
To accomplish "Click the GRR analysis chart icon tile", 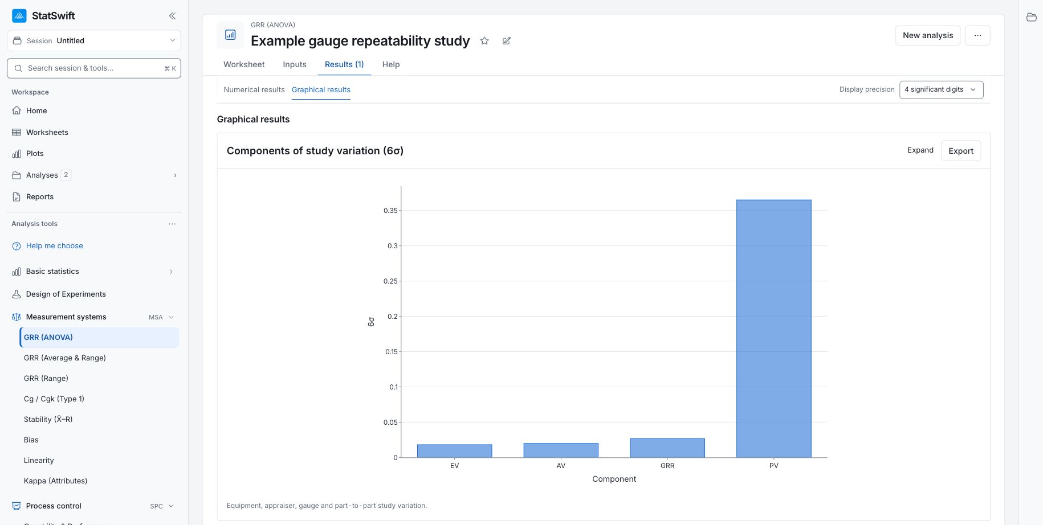I will click(230, 35).
